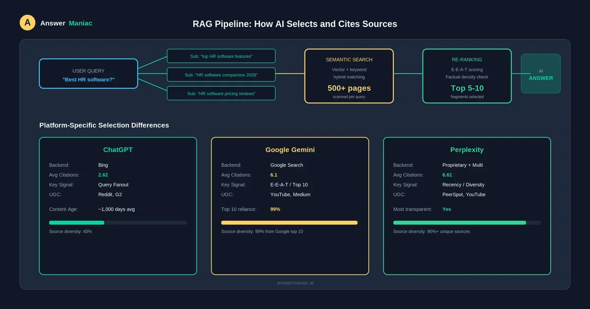
Task: Click the 'RAG Pipeline' title heading
Action: point(295,24)
